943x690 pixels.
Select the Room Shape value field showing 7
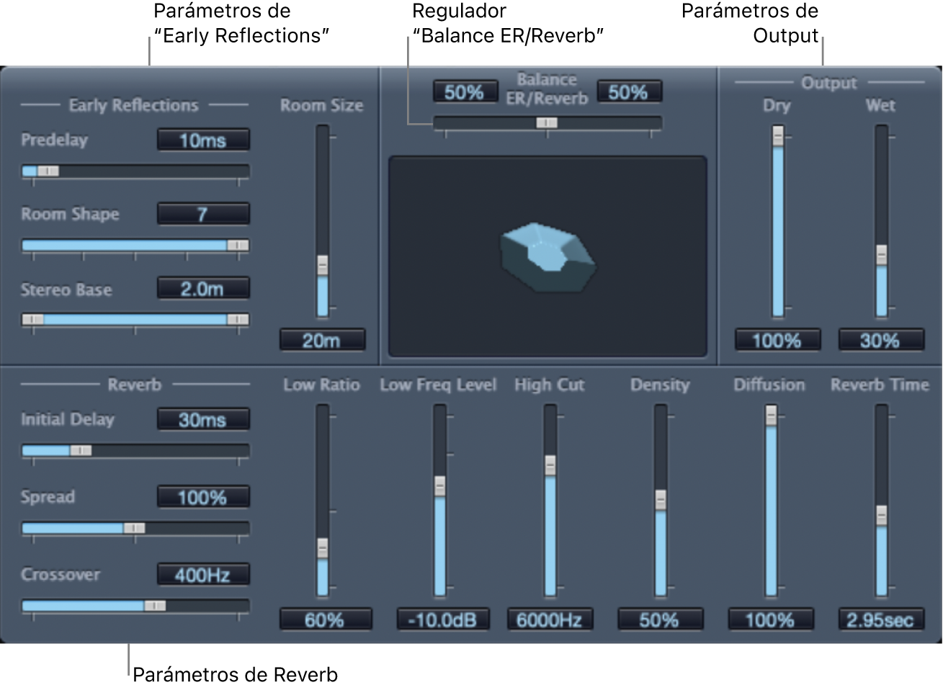(x=203, y=214)
